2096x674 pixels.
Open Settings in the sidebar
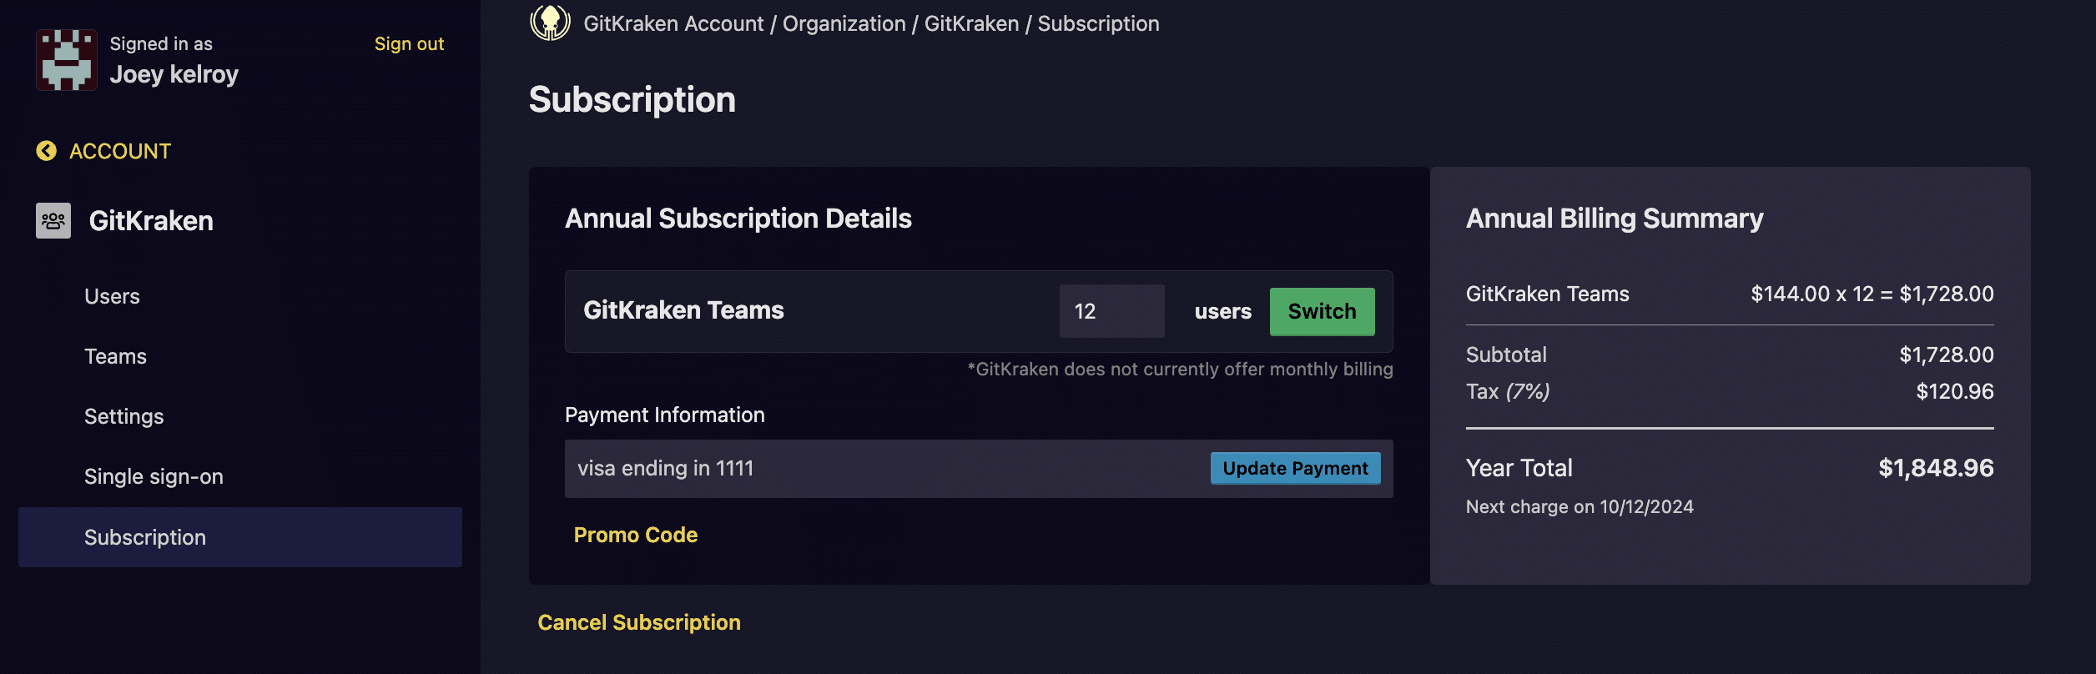[x=123, y=417]
